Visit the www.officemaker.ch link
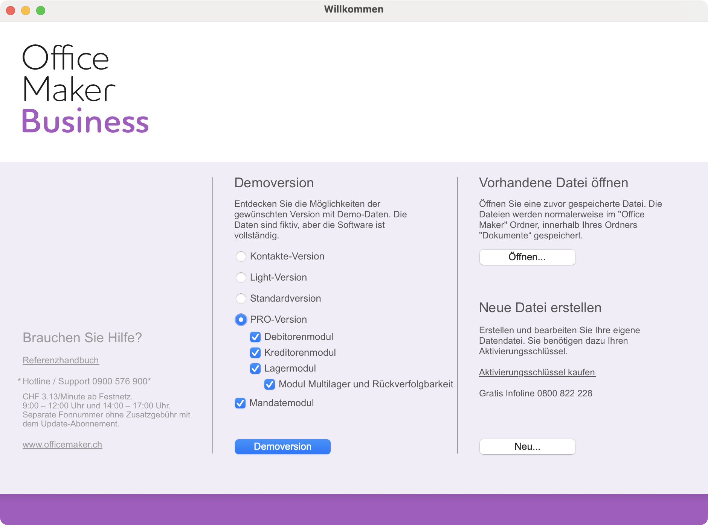This screenshot has height=525, width=708. (62, 445)
